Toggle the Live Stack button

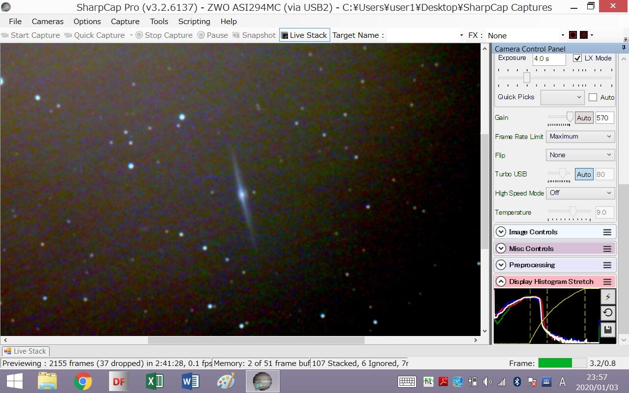[x=304, y=35]
